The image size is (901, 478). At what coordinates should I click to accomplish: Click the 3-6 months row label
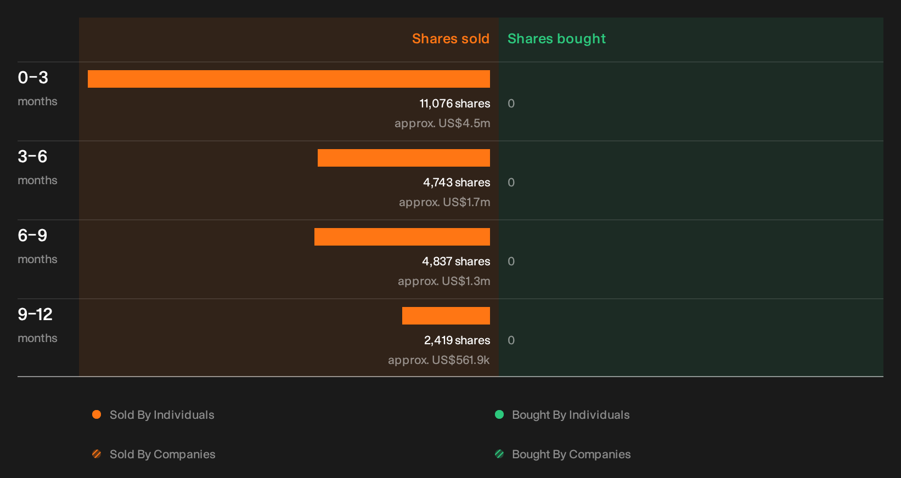tap(37, 167)
